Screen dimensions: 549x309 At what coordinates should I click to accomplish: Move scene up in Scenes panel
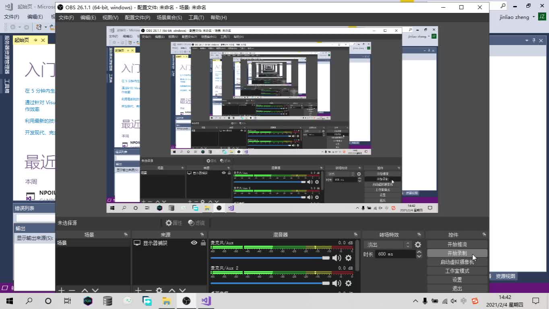click(85, 290)
